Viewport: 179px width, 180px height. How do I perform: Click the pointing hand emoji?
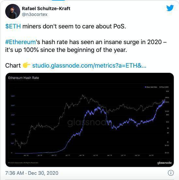coord(26,65)
